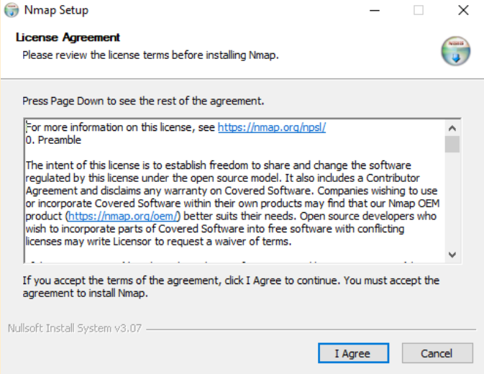Click the Nmap icon in the title bar
Viewport: 484px width, 374px height.
(12, 10)
